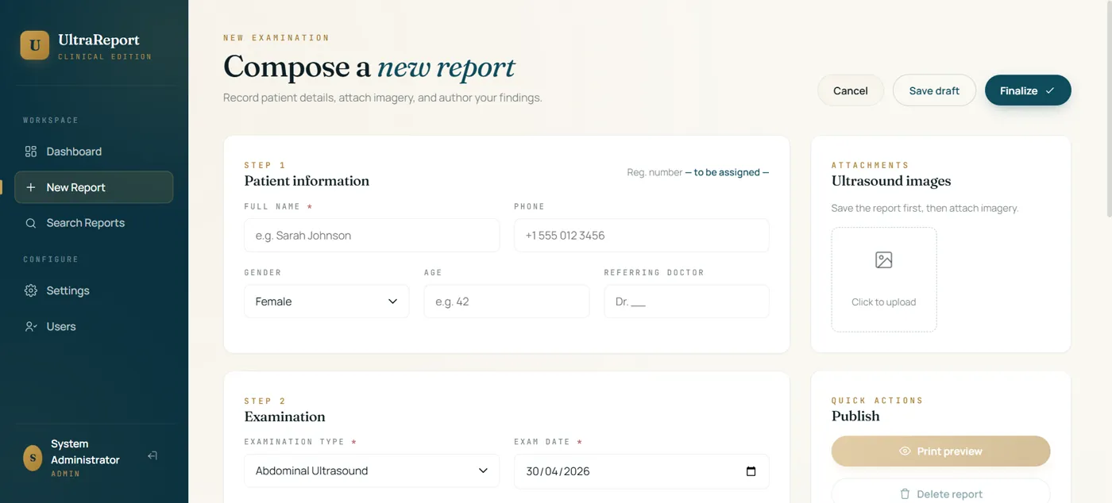Viewport: 1112px width, 503px height.
Task: Click the 'Ultrasound images' heading
Action: tap(891, 181)
